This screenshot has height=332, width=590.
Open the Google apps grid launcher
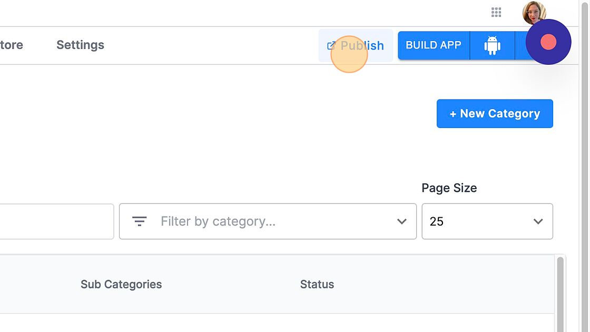(496, 12)
